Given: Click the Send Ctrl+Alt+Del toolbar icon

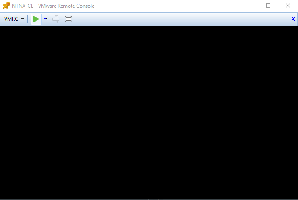Looking at the screenshot, I should tap(56, 19).
